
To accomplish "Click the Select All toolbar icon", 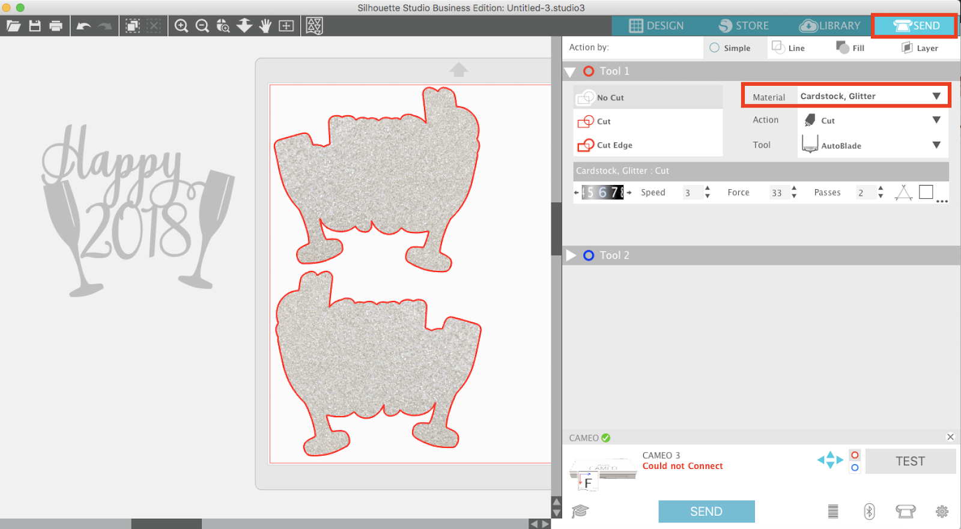I will click(133, 26).
